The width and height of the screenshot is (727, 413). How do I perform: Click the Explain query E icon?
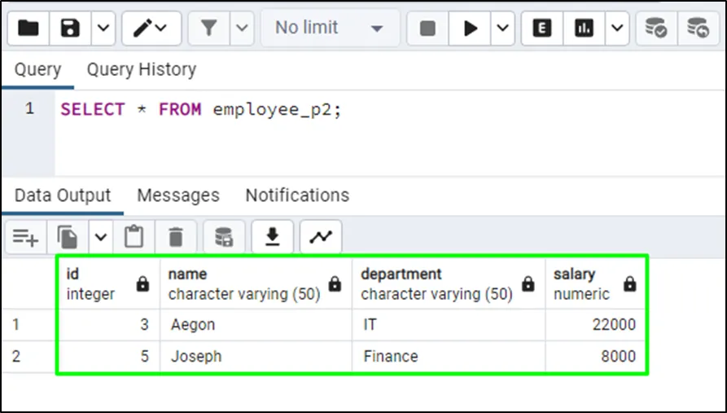[542, 29]
